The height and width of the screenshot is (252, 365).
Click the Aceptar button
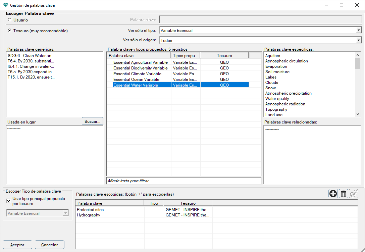tap(17, 245)
